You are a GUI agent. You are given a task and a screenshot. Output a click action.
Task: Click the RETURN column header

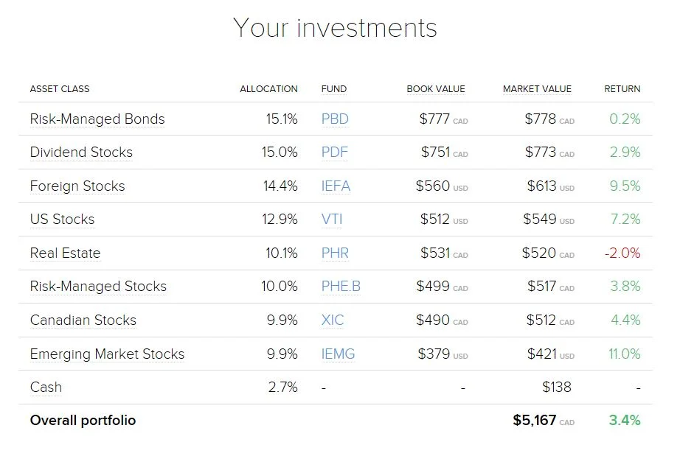pos(622,89)
